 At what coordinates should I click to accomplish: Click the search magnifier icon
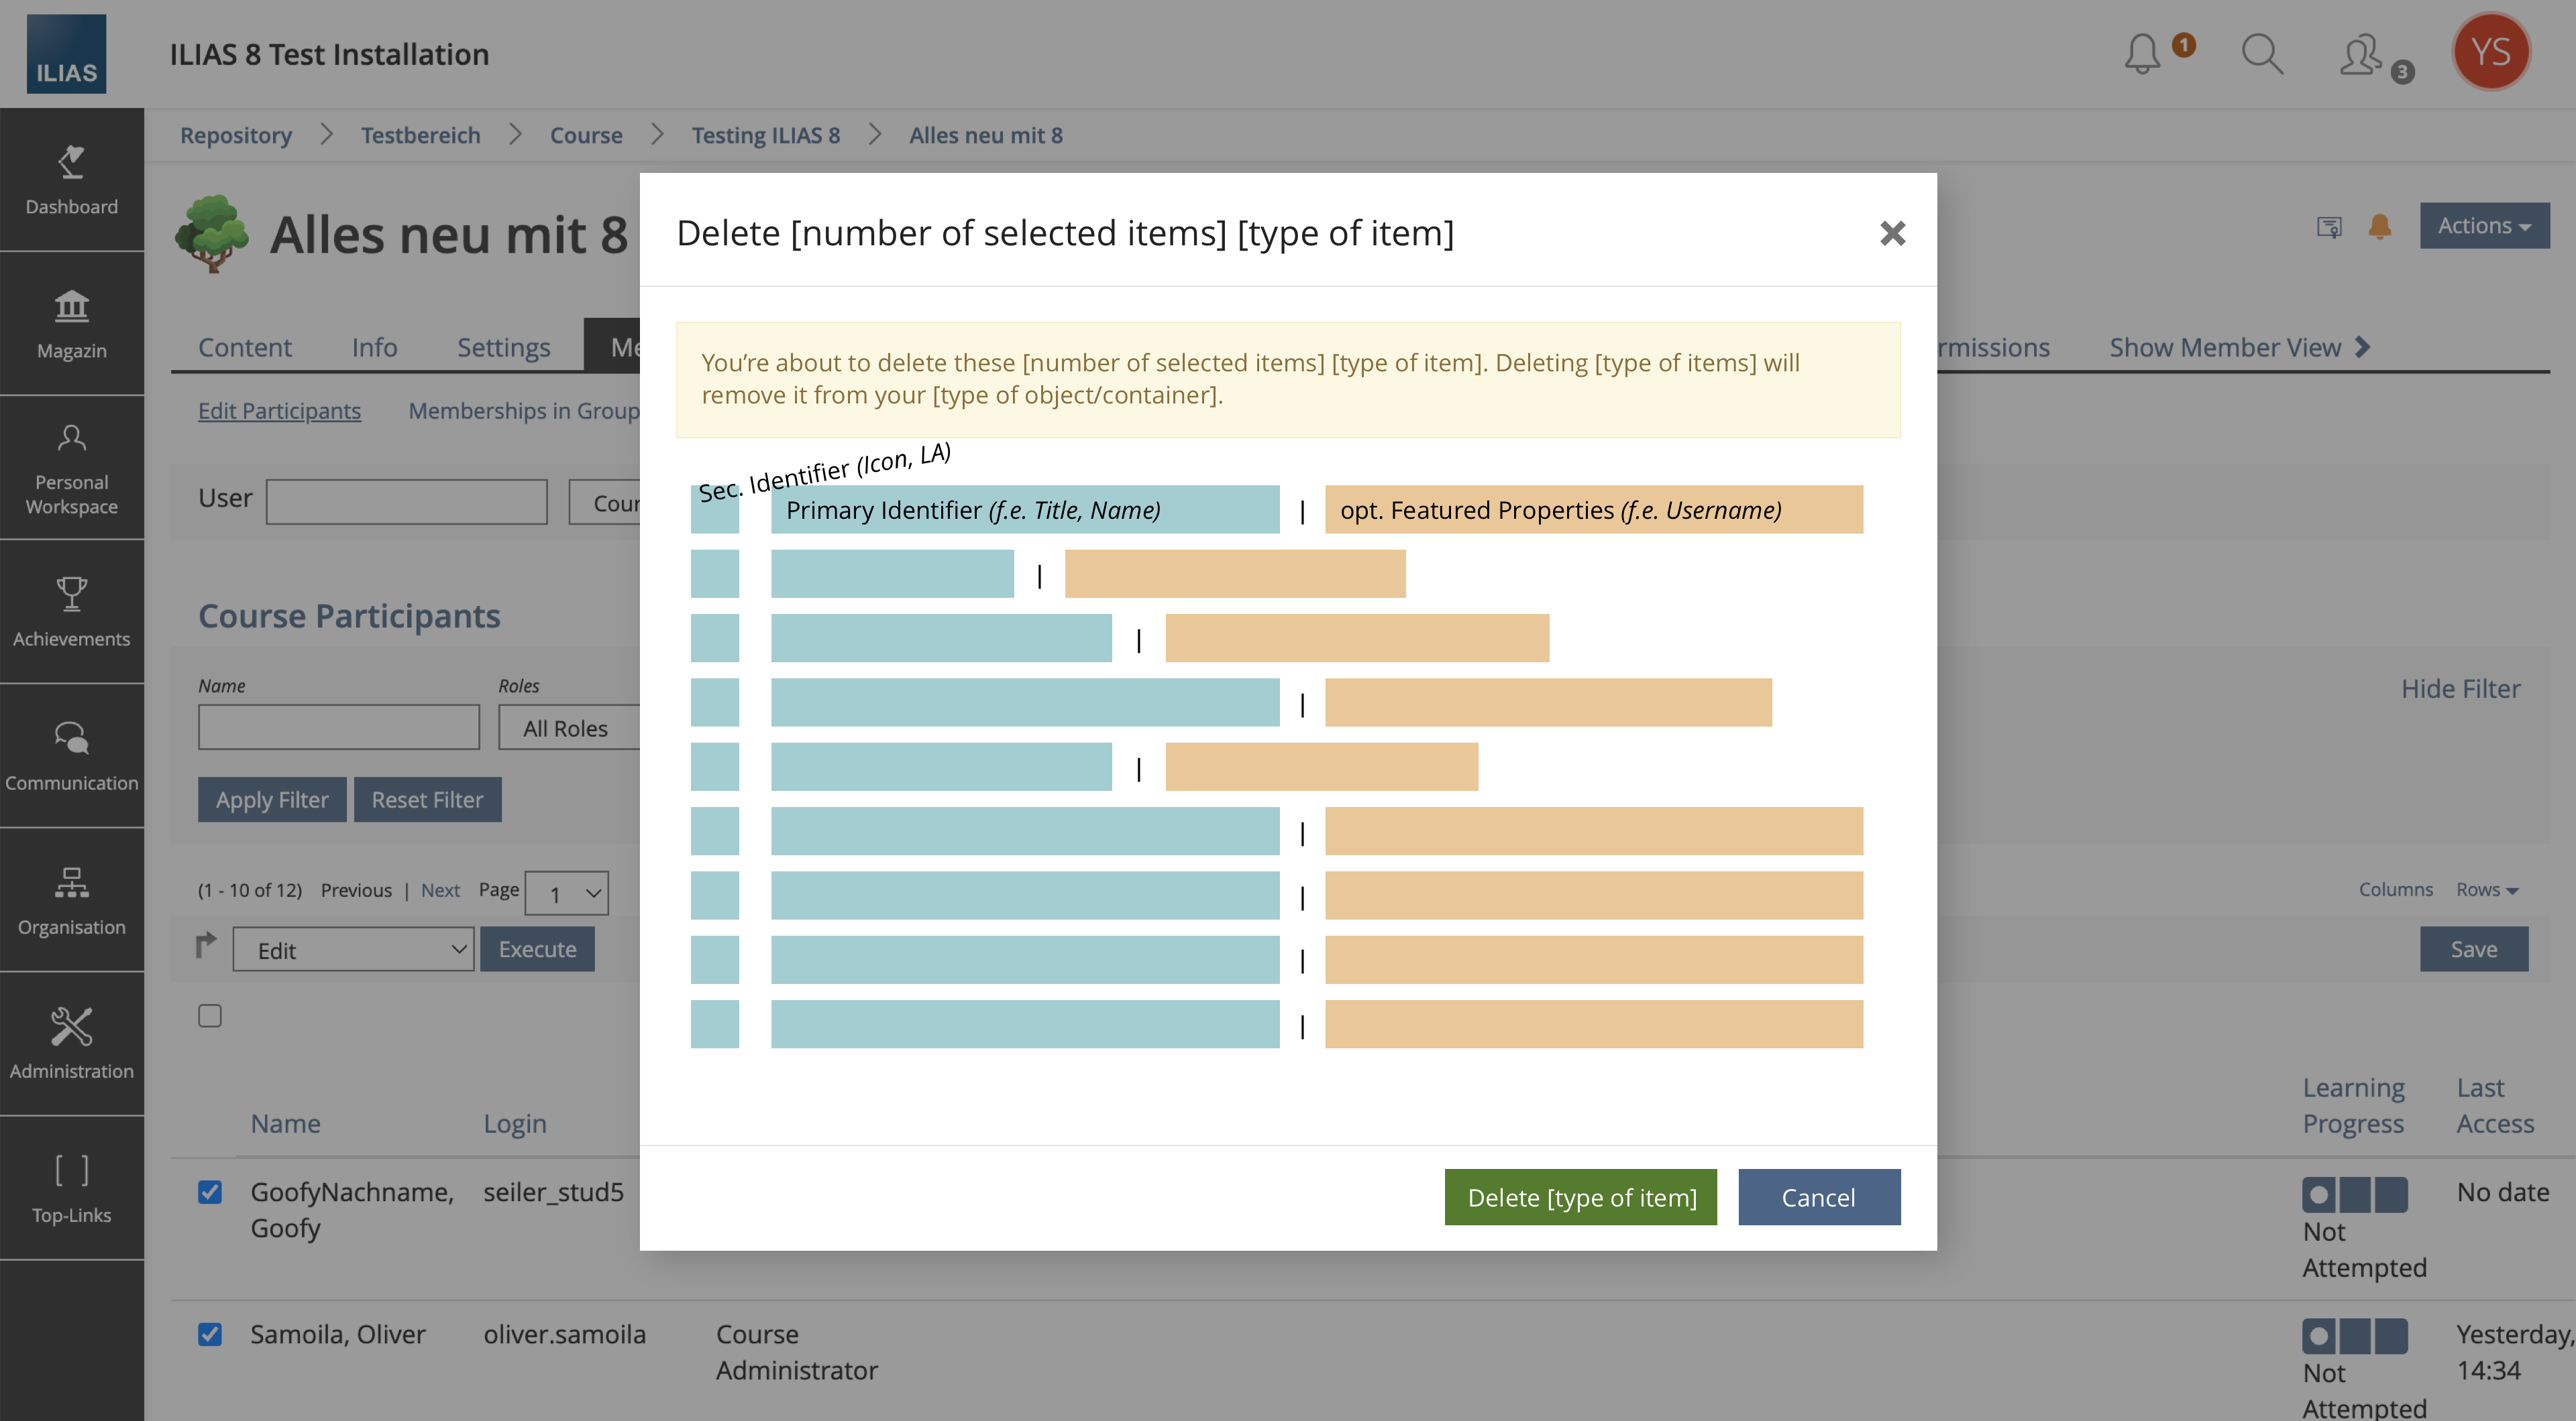[2262, 54]
